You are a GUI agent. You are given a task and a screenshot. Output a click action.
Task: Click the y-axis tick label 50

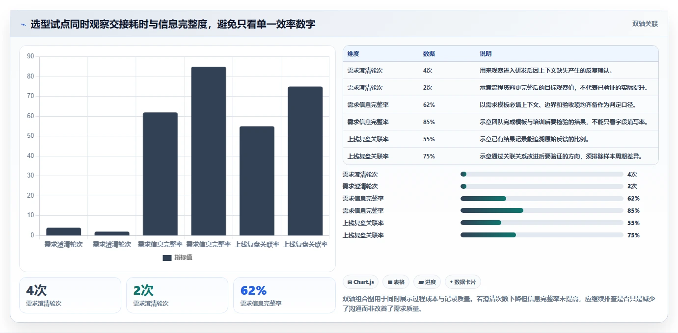(x=30, y=136)
